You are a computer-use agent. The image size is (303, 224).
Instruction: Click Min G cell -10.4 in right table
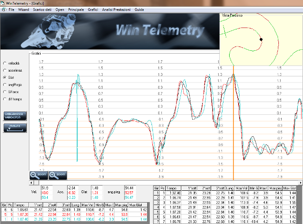[254, 222]
